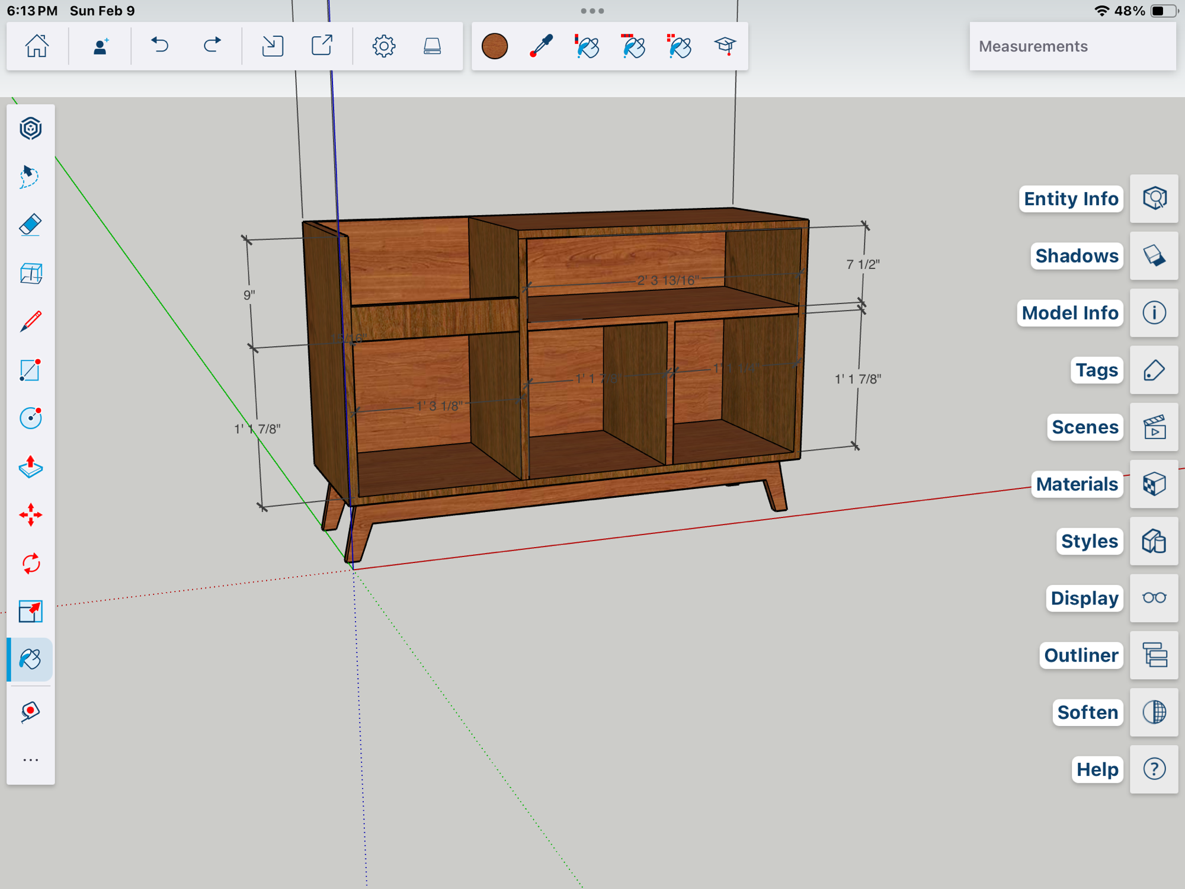The image size is (1185, 889).
Task: Open the settings gear
Action: (x=383, y=46)
